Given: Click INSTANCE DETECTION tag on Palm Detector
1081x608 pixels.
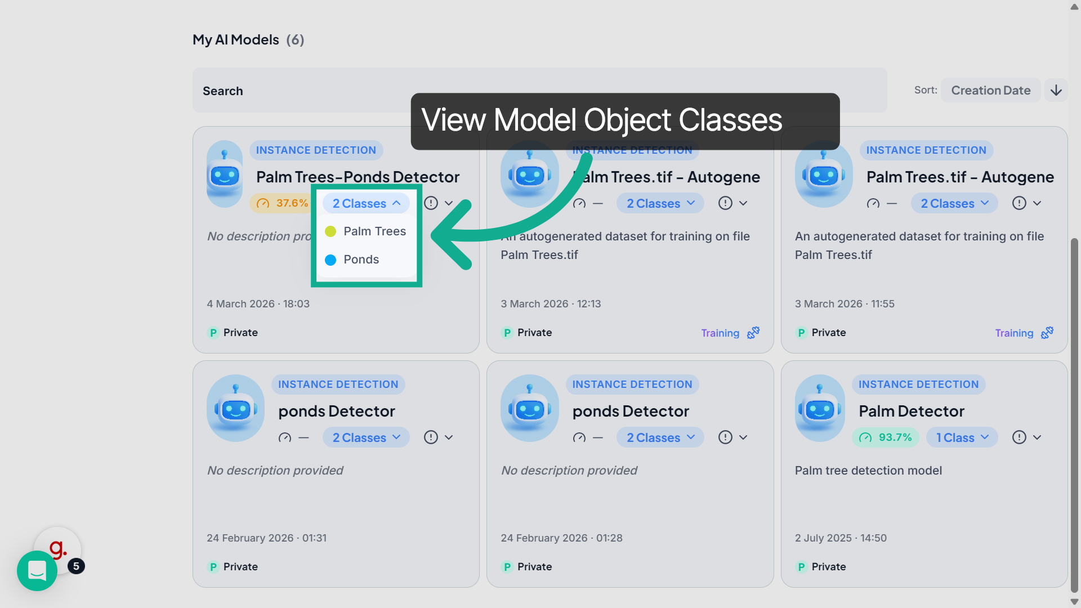Looking at the screenshot, I should (x=918, y=385).
